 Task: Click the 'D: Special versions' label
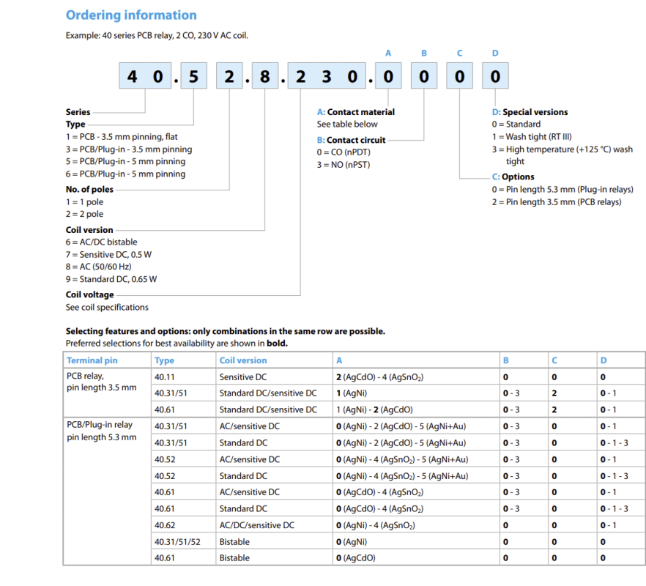[529, 112]
